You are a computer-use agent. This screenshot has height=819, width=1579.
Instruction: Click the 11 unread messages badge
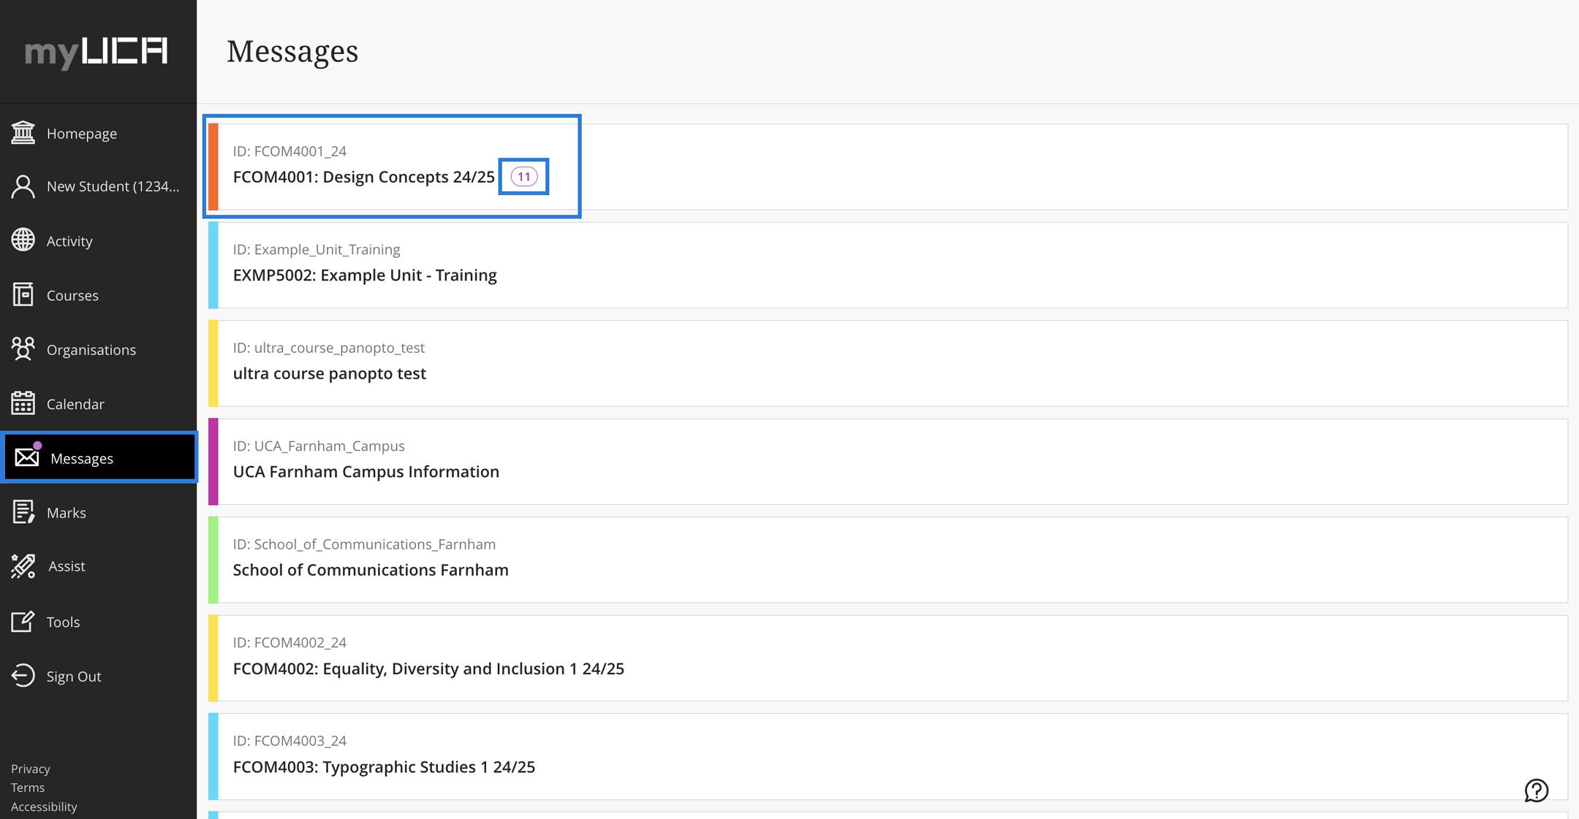coord(523,177)
